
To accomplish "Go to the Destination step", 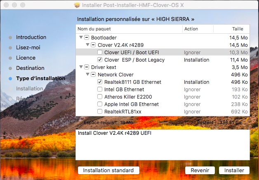I will tap(30, 68).
